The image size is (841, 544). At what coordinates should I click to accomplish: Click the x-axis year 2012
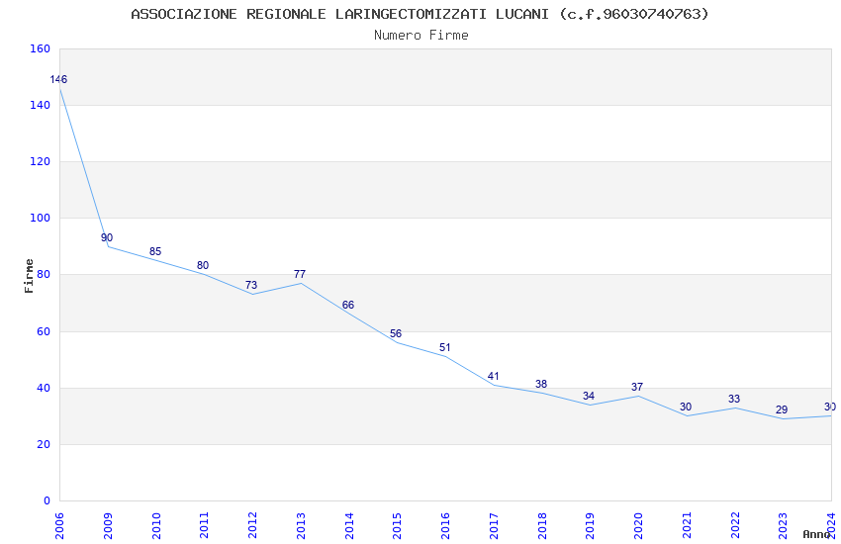click(x=252, y=525)
